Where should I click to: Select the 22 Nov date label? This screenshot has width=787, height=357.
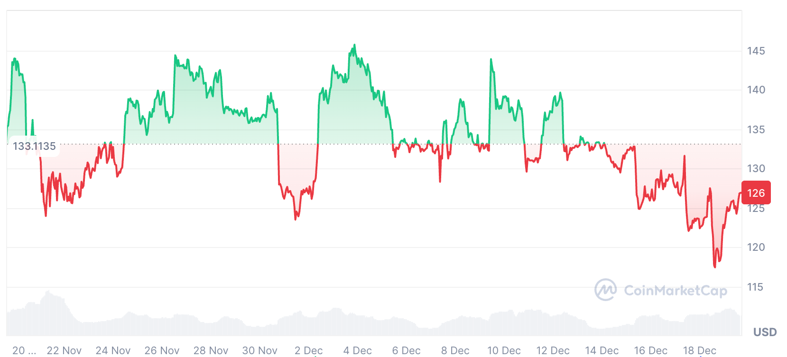click(64, 350)
